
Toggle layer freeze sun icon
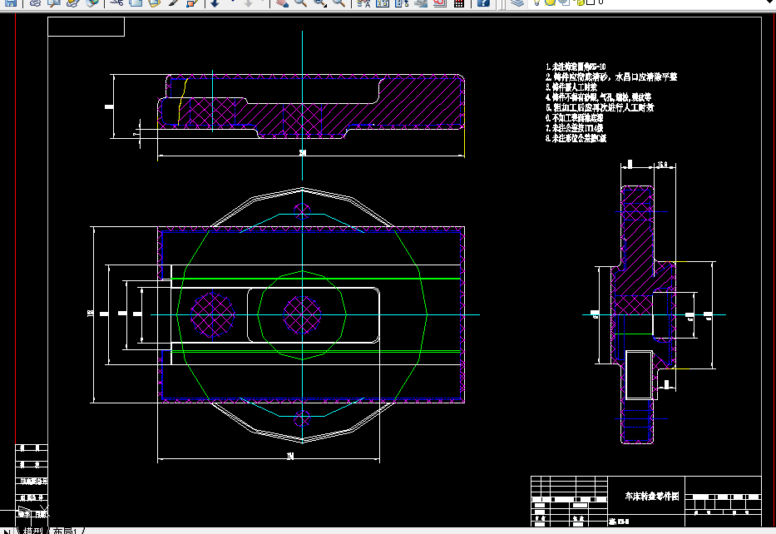pyautogui.click(x=549, y=2)
